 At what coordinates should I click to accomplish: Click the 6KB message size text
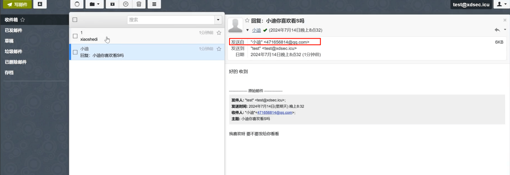(x=499, y=42)
